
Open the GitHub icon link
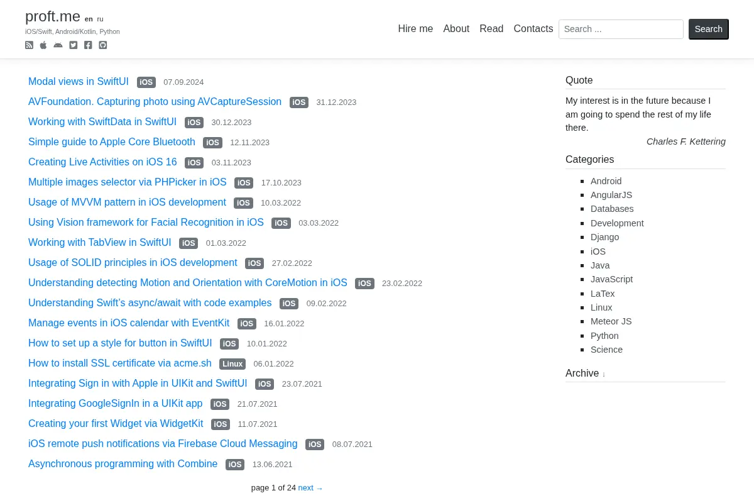(x=103, y=45)
